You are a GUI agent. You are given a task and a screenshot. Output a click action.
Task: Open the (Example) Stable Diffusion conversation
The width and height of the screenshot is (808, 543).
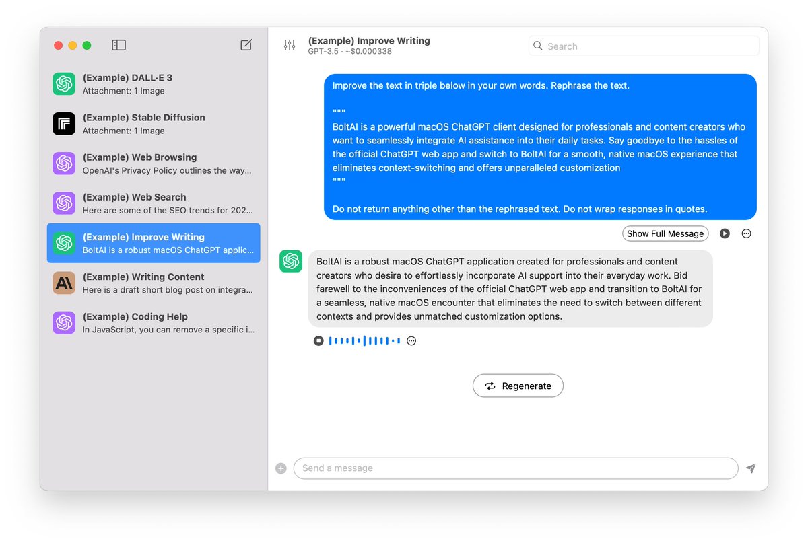[x=154, y=124]
